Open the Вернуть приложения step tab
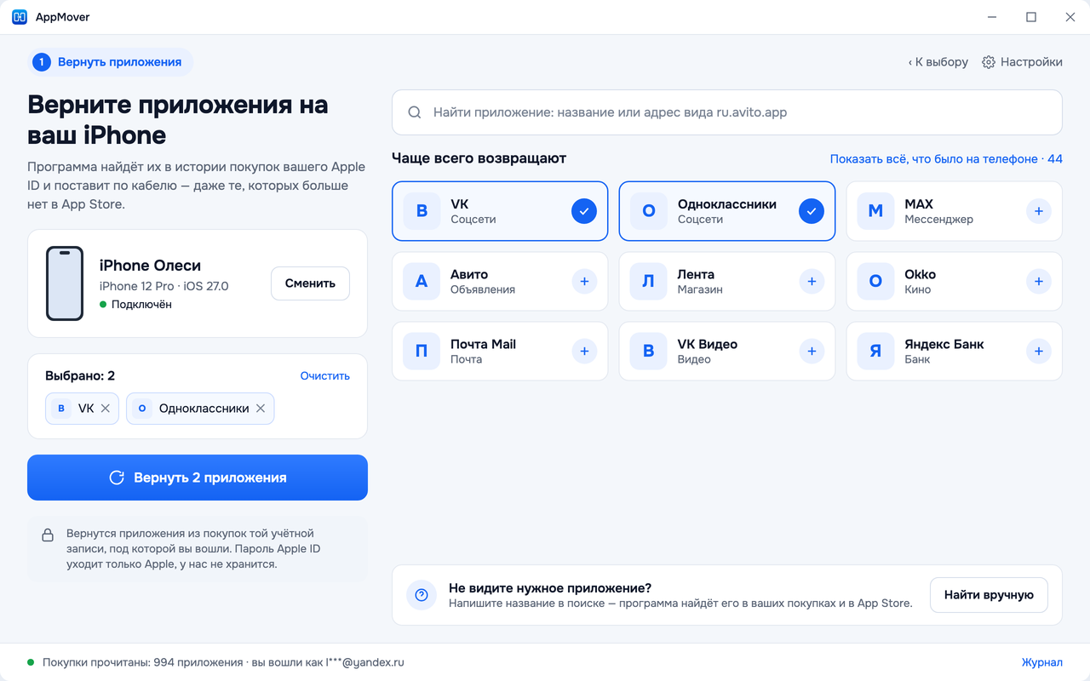 point(110,62)
